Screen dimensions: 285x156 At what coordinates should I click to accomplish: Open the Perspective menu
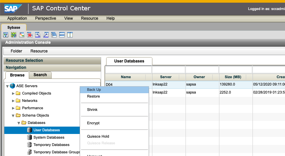click(x=46, y=18)
